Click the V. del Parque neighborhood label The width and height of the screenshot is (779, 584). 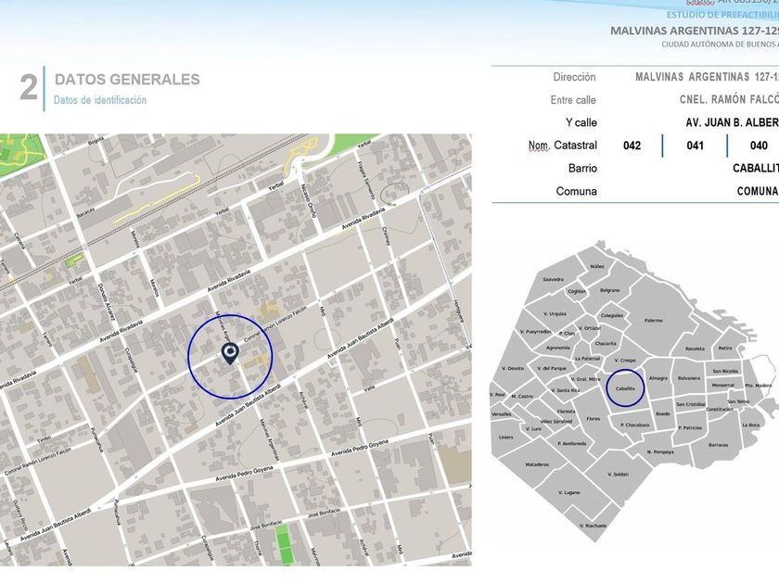click(552, 369)
